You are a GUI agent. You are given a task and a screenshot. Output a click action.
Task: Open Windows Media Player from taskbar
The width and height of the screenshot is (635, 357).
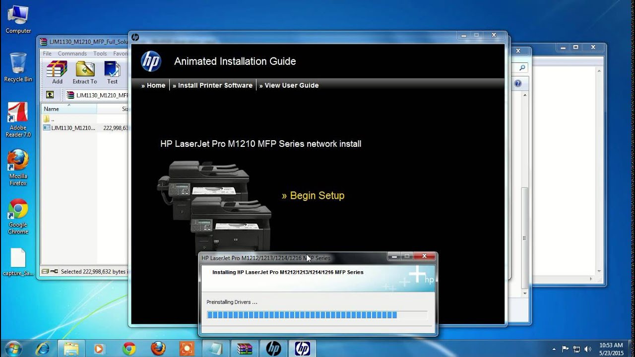[x=100, y=349]
